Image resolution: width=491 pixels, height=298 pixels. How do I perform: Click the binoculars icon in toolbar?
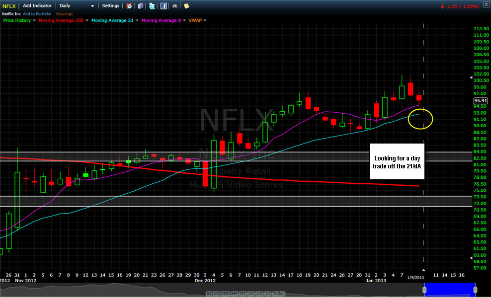click(x=175, y=6)
